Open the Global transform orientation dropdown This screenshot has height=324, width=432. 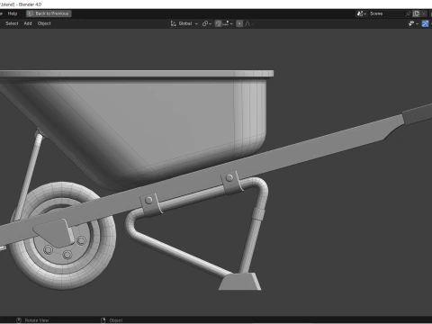[184, 23]
